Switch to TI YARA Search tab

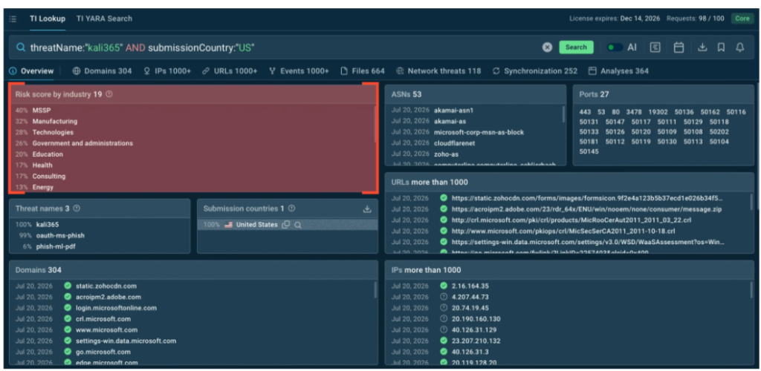click(104, 19)
